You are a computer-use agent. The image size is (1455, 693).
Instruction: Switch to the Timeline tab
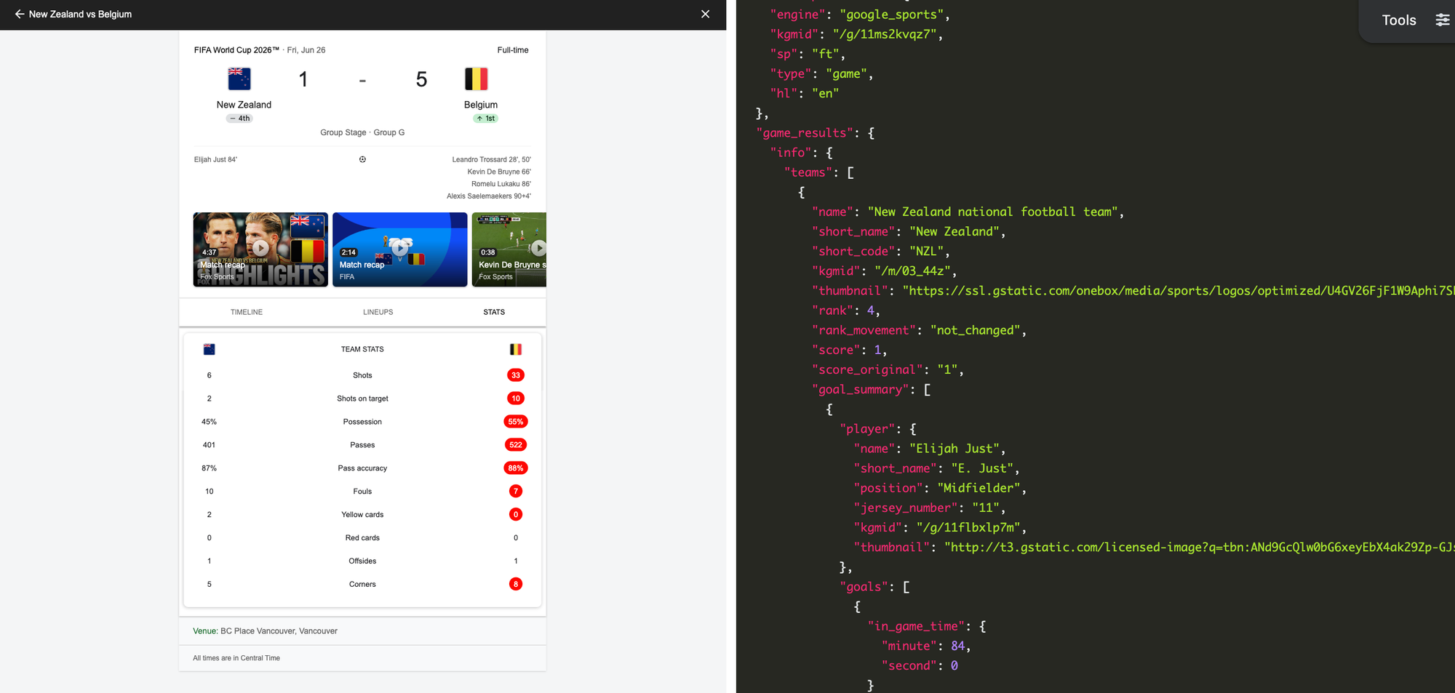pos(247,312)
